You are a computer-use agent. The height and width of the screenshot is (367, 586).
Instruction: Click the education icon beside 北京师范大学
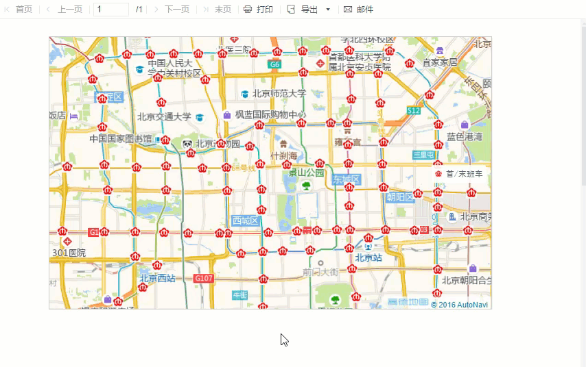(245, 94)
